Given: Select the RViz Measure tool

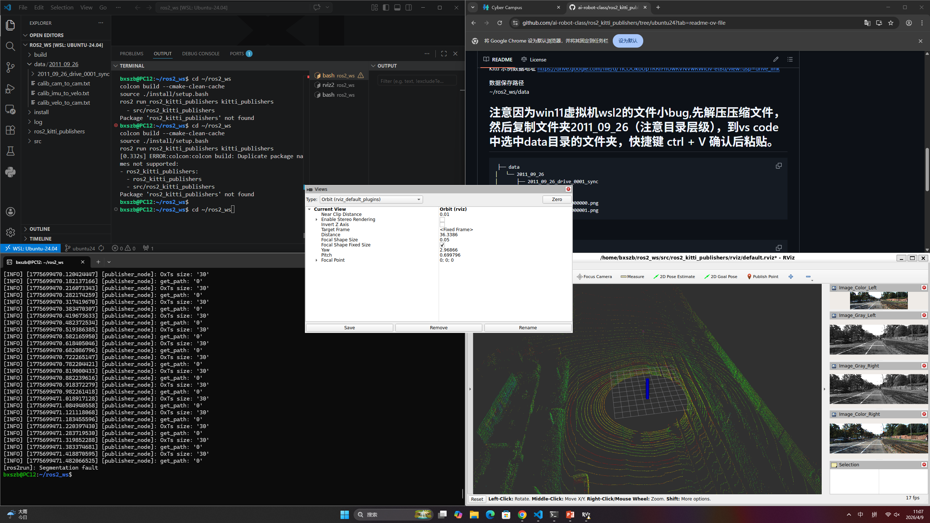Looking at the screenshot, I should point(632,277).
